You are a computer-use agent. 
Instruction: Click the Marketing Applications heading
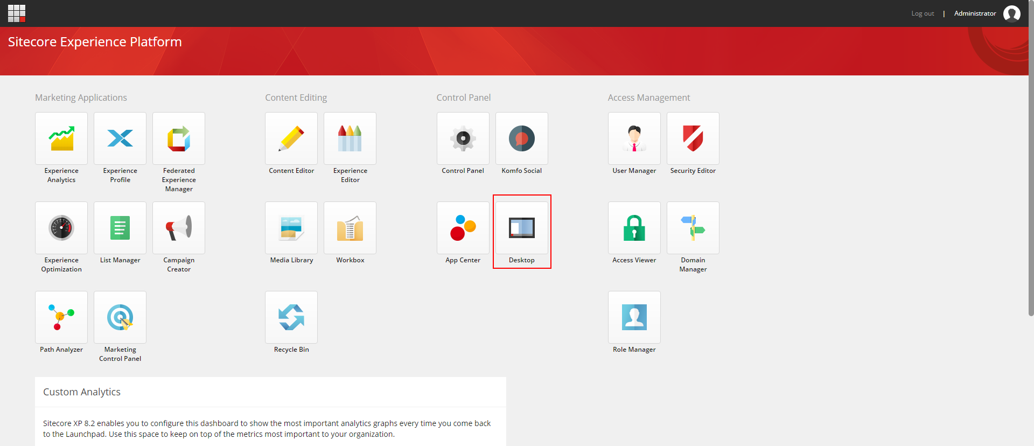(81, 97)
